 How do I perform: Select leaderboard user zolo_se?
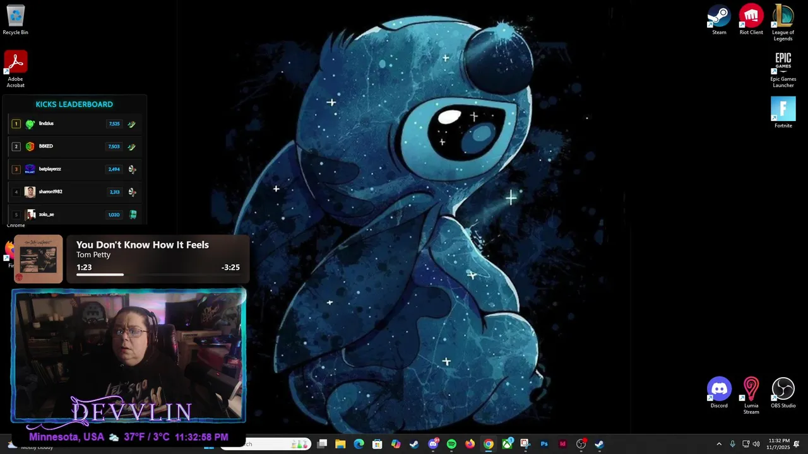[x=46, y=214]
